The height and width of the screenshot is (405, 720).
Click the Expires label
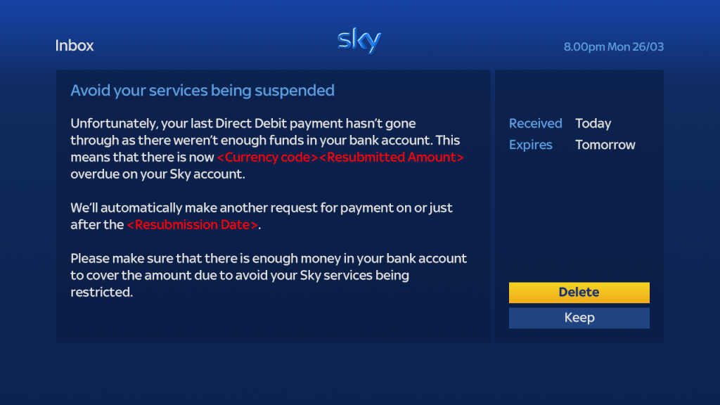530,145
